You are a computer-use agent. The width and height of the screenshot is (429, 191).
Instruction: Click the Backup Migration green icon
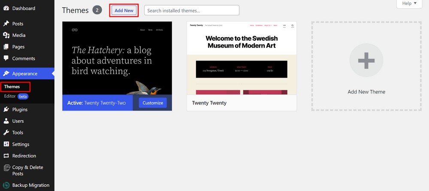(x=6, y=185)
